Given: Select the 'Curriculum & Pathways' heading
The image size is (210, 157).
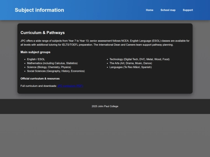Looking at the screenshot, I should click(x=43, y=33).
